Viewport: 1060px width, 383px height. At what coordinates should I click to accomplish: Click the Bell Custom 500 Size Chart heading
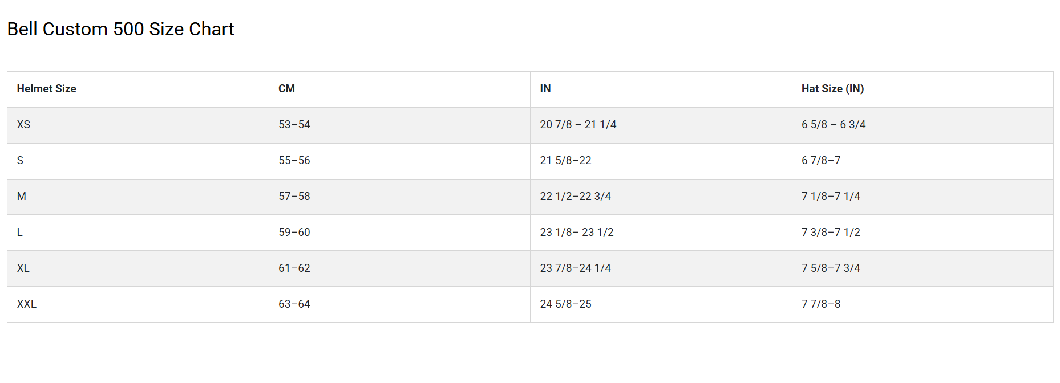[120, 29]
